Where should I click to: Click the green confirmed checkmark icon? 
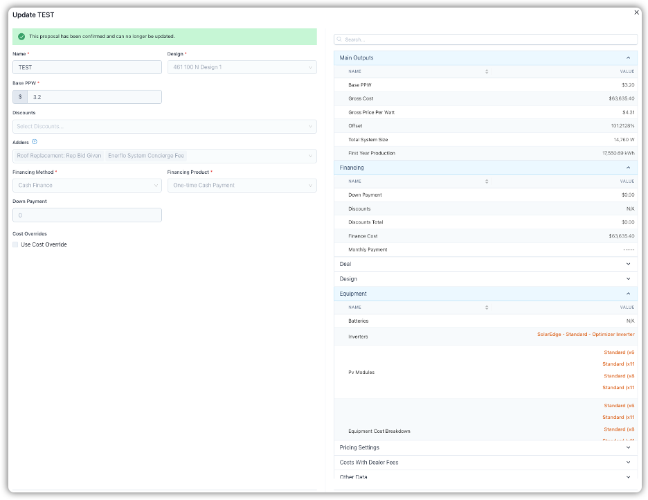tap(21, 36)
